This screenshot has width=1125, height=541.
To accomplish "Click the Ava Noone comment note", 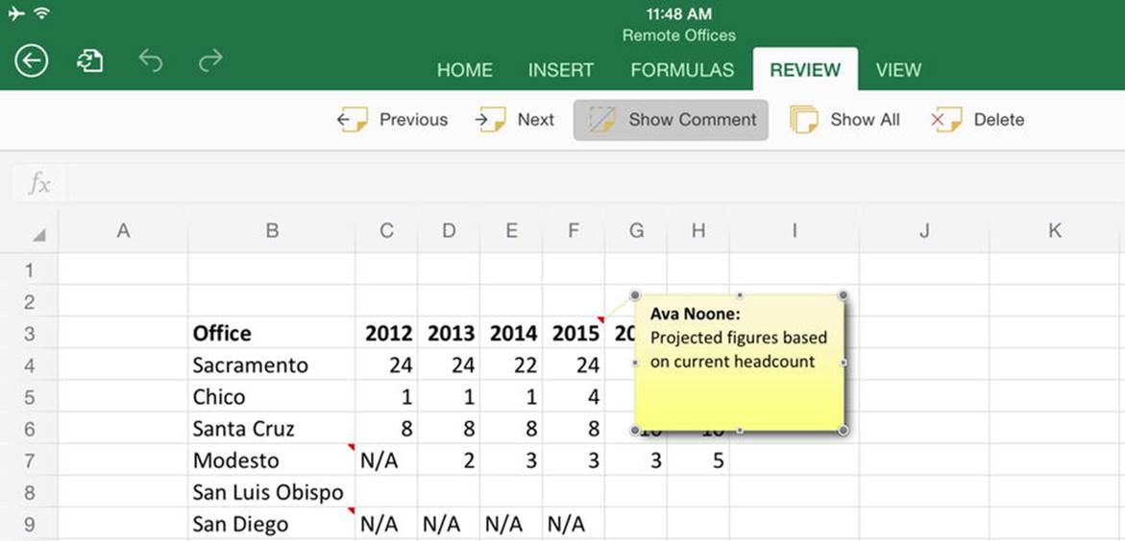I will tap(739, 363).
